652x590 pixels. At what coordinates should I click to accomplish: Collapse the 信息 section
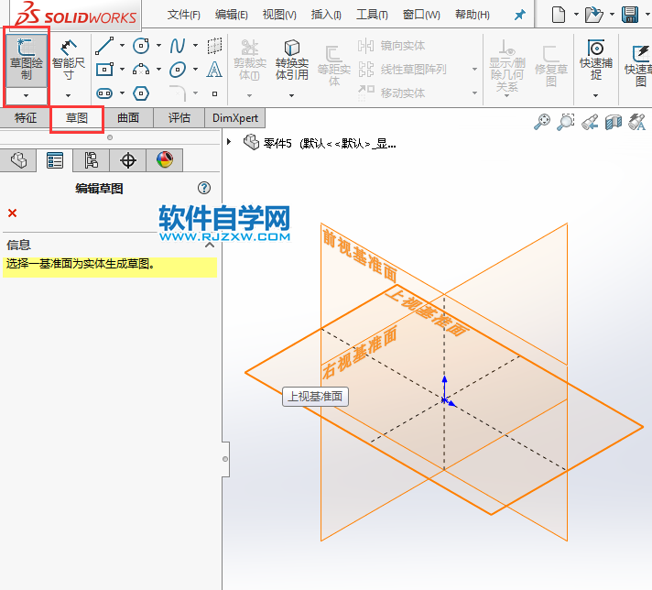[209, 245]
